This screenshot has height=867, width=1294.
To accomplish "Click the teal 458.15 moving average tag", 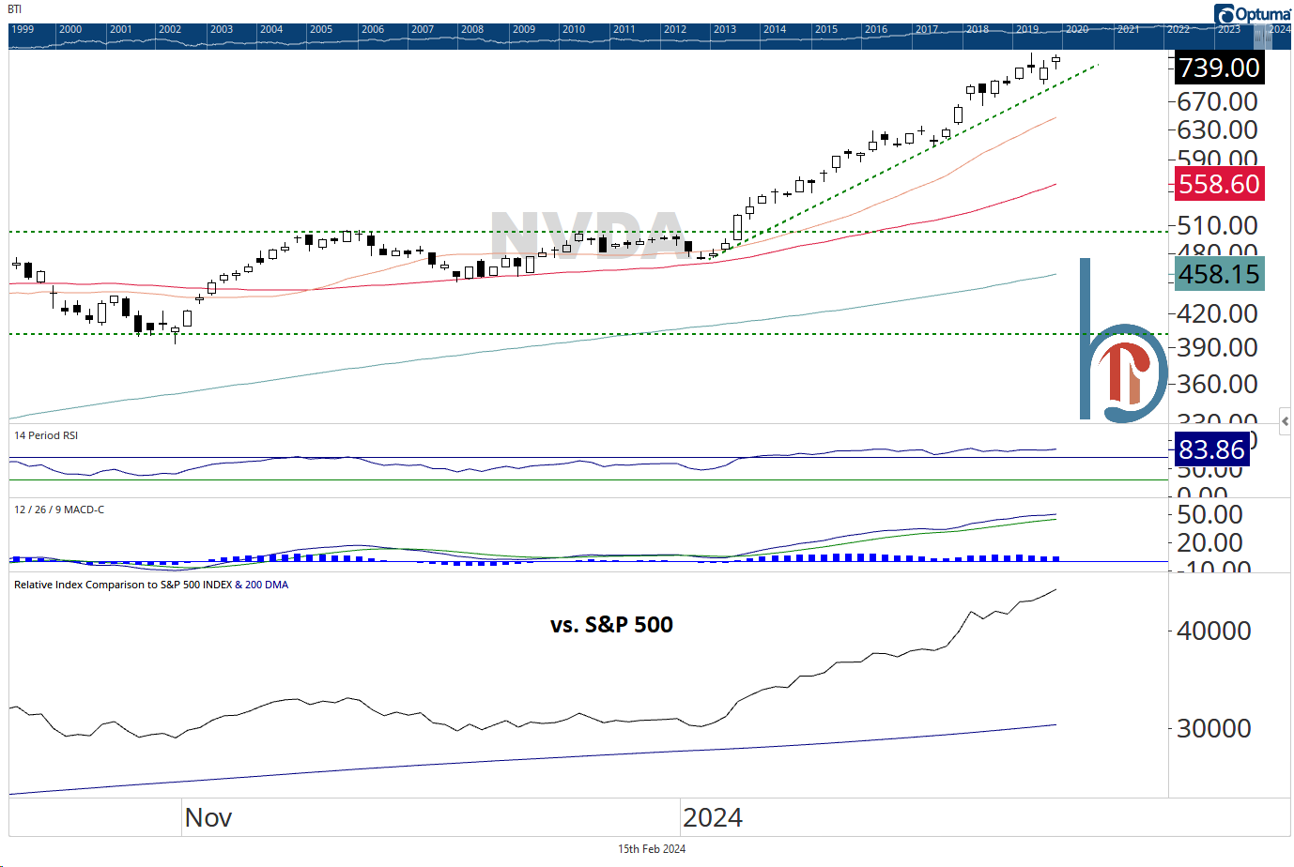I will tap(1219, 274).
